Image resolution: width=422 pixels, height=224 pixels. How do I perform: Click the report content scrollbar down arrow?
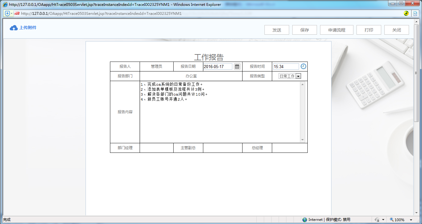pos(302,140)
